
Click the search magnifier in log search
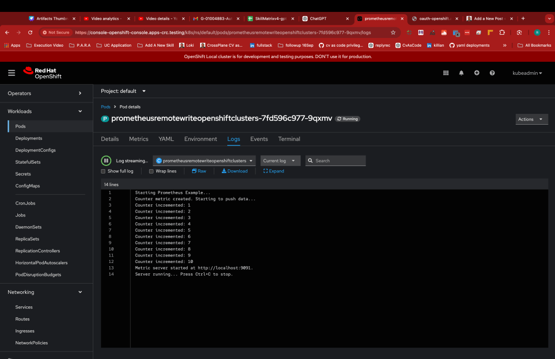(x=310, y=161)
